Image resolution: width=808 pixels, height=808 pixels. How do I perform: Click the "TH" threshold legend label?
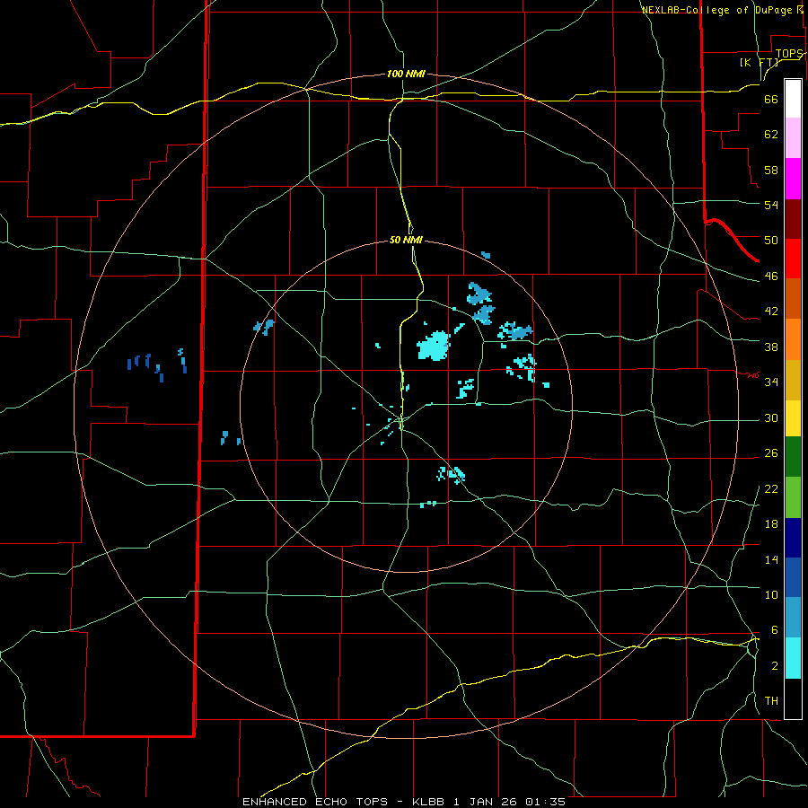pyautogui.click(x=771, y=700)
